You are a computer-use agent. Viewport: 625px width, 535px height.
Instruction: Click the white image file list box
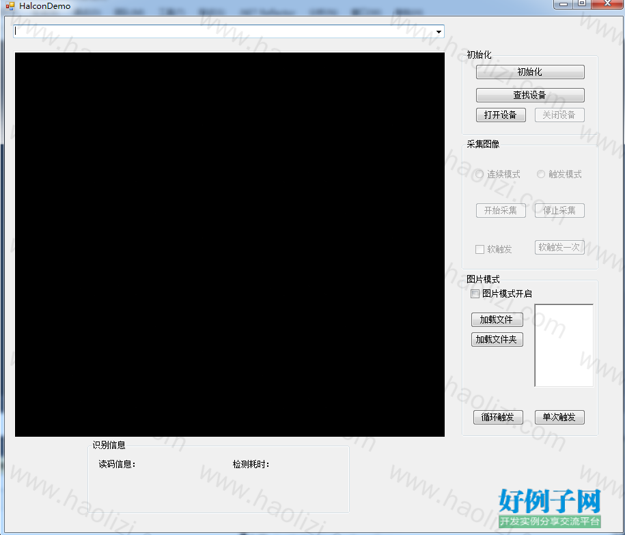pyautogui.click(x=564, y=345)
